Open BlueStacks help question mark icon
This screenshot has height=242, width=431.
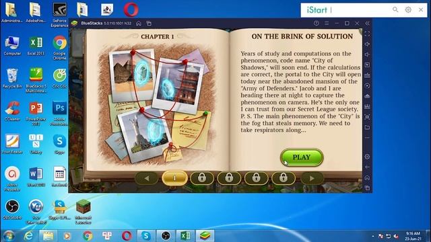point(317,24)
